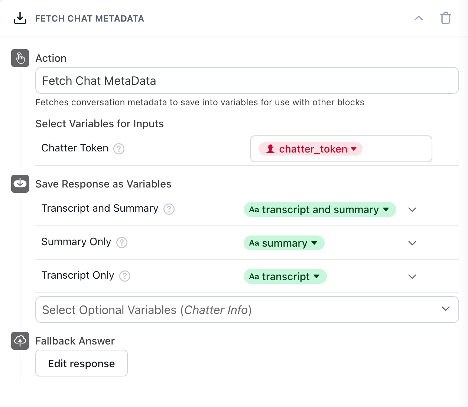Click the Edit response button
Screen dimensions: 468x407
[81, 363]
